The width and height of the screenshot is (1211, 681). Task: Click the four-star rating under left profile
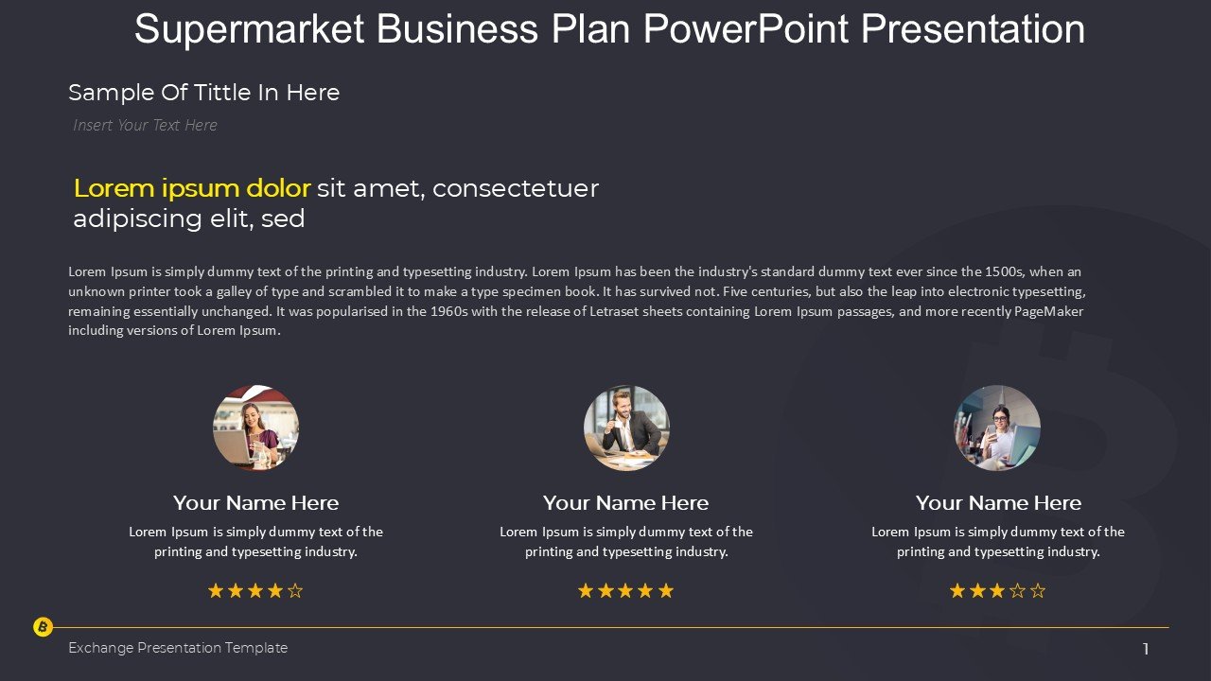pyautogui.click(x=255, y=591)
